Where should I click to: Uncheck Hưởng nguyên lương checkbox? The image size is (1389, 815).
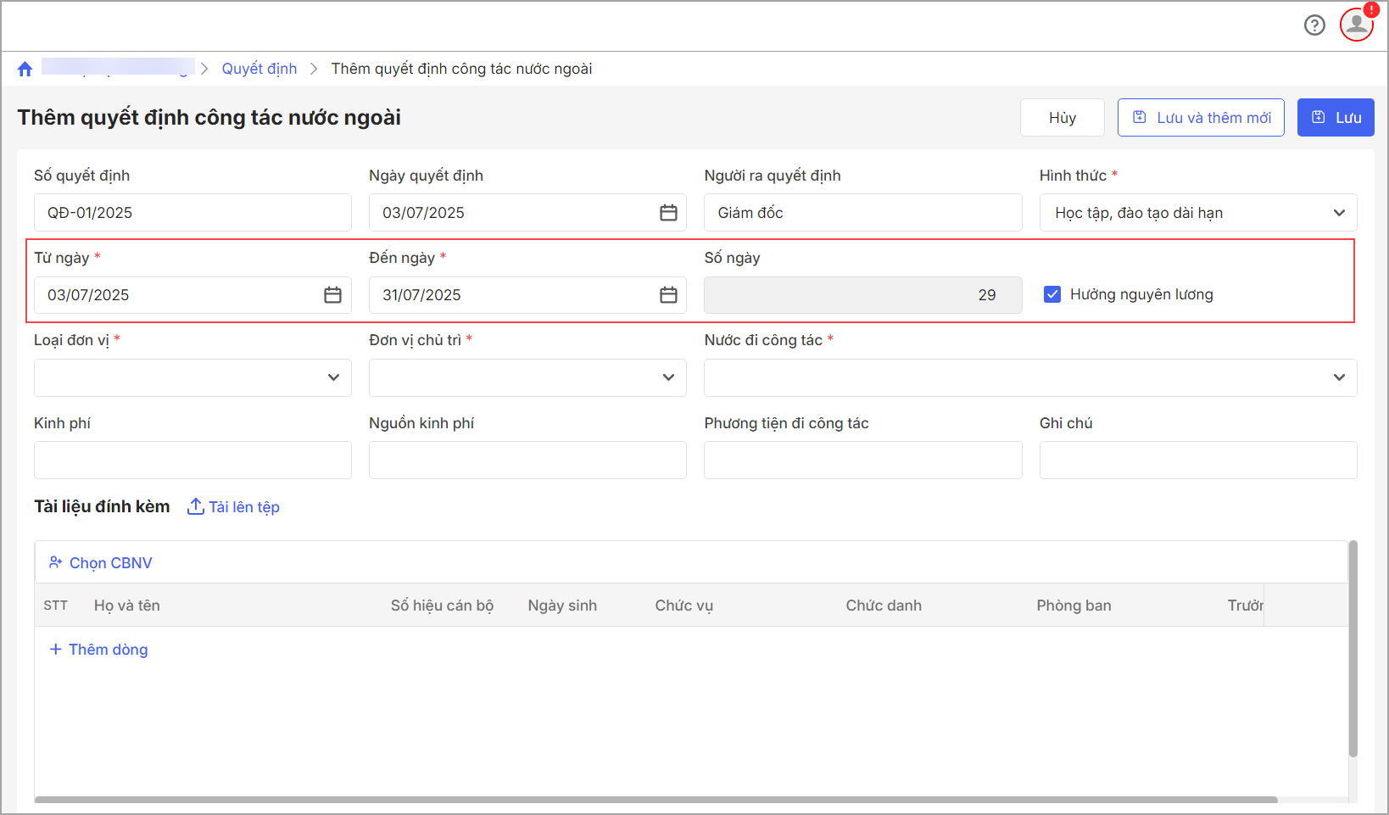[1052, 294]
